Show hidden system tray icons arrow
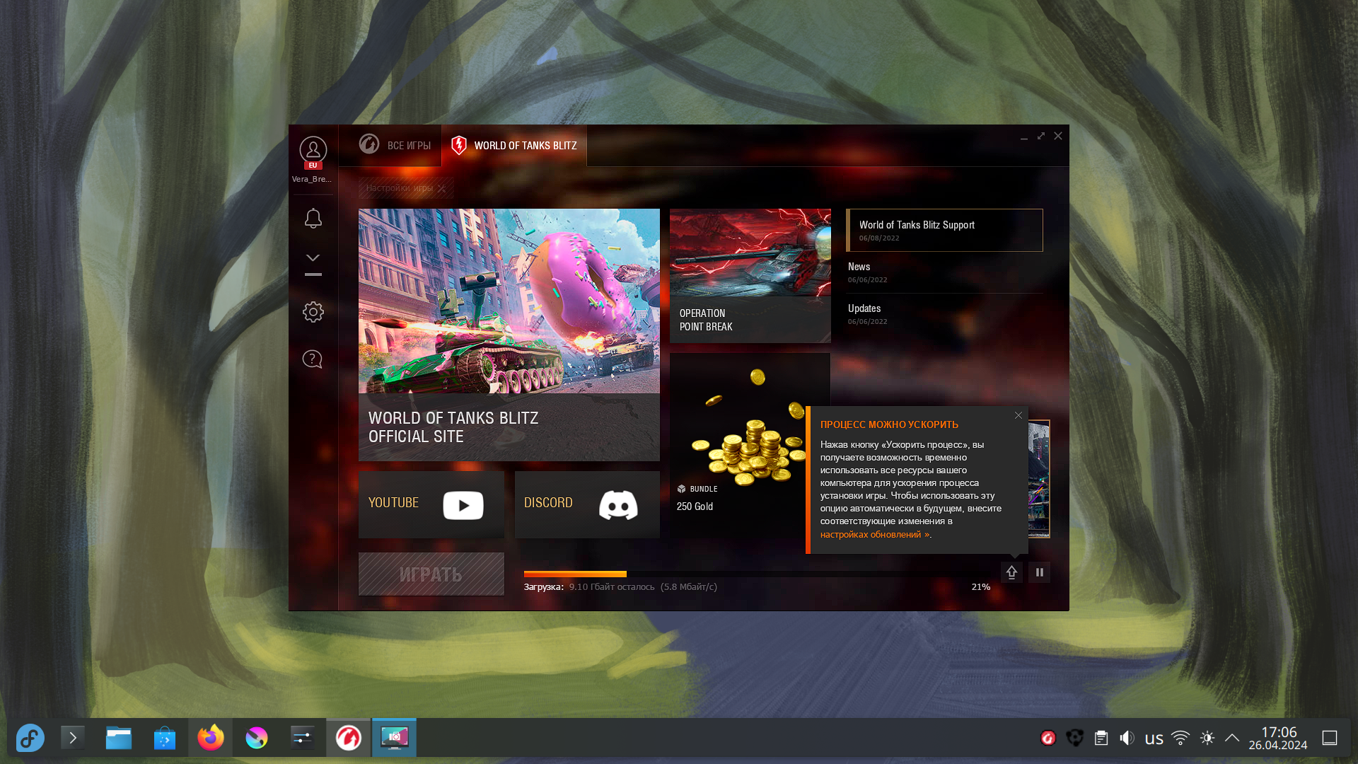The width and height of the screenshot is (1358, 764). (x=1231, y=738)
